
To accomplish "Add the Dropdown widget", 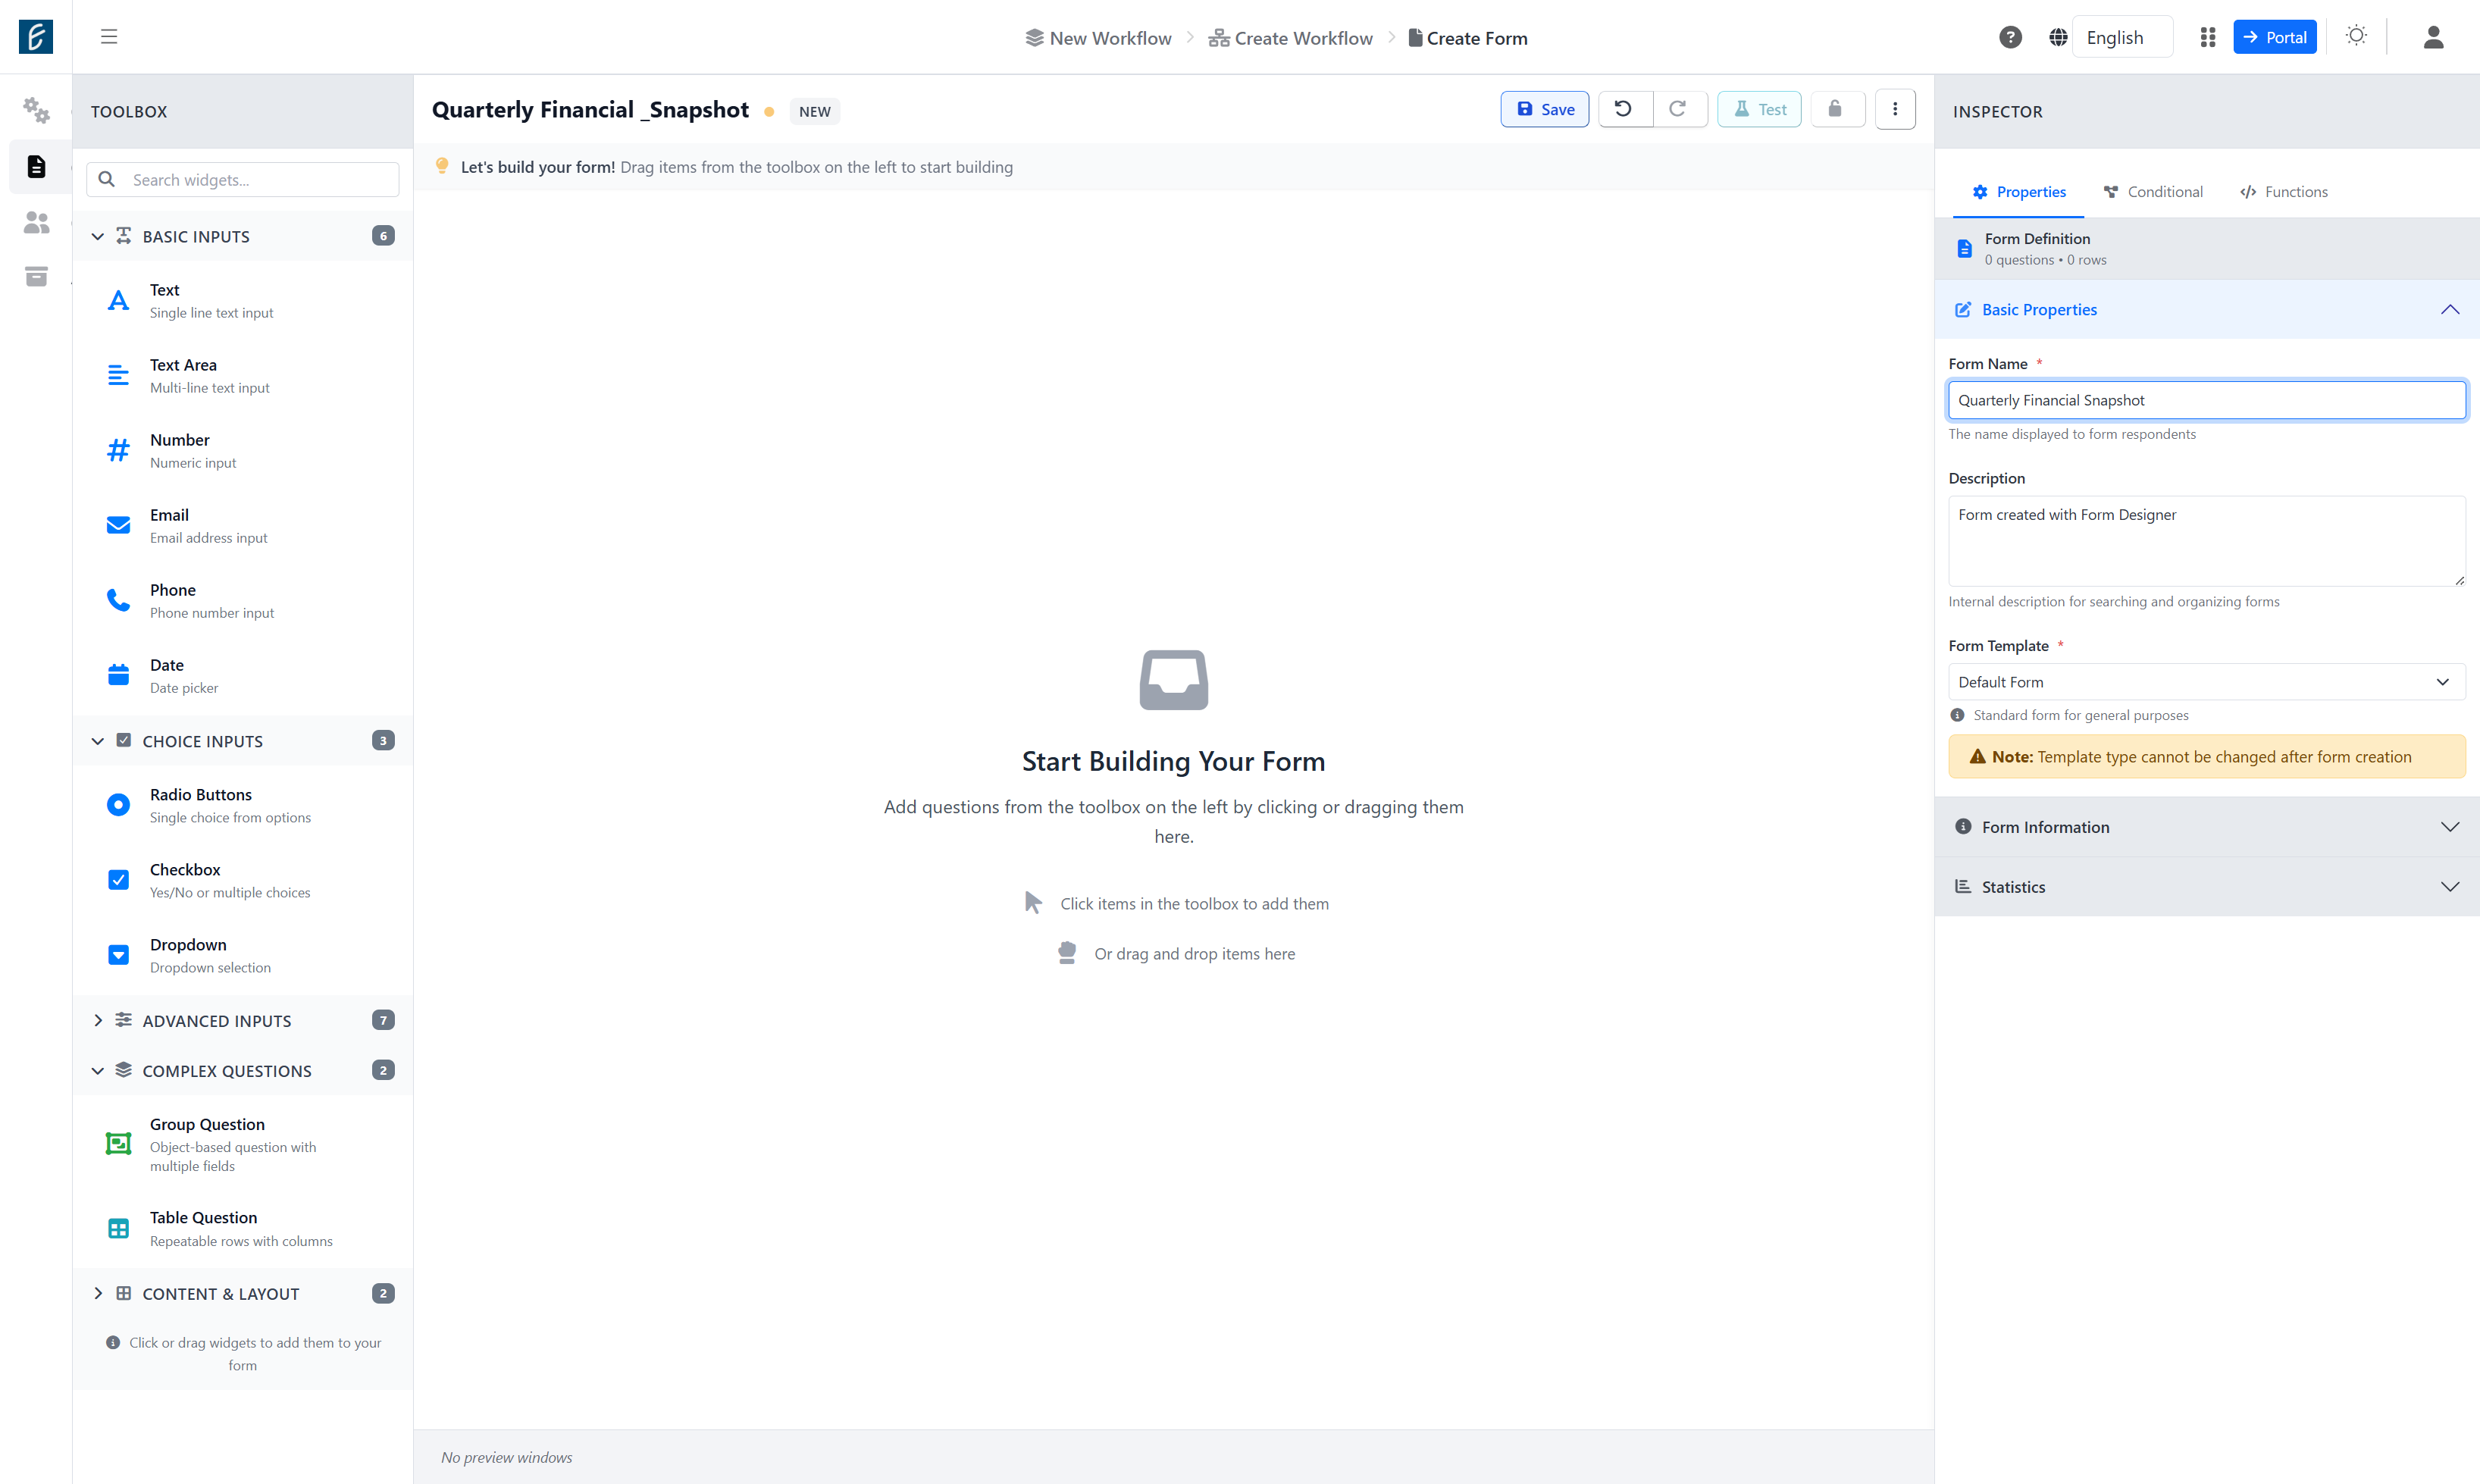I will pos(243,955).
